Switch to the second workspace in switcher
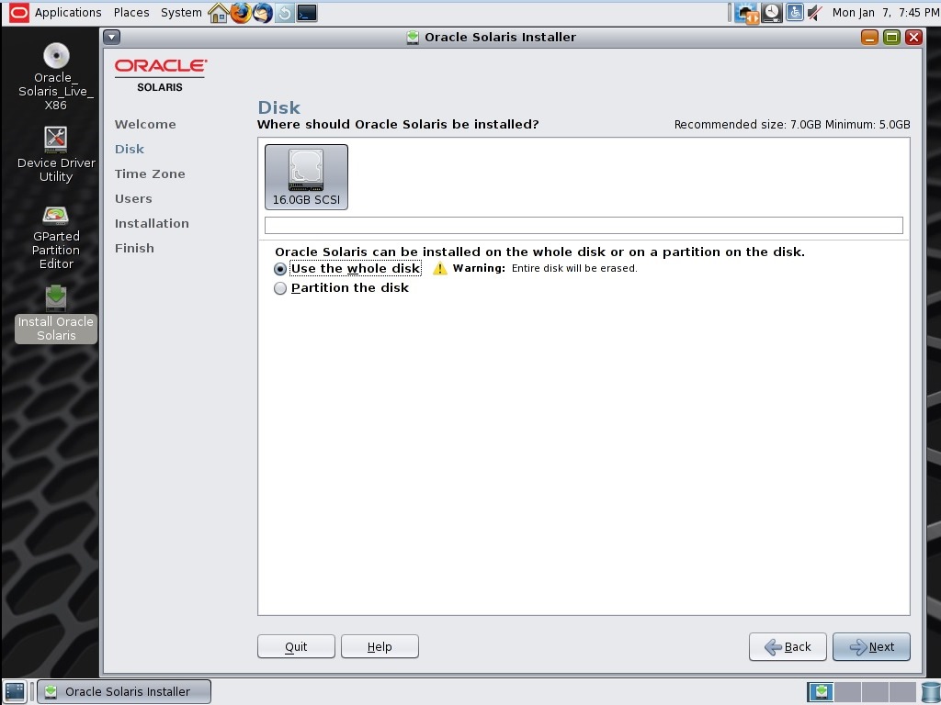The width and height of the screenshot is (941, 705). point(847,691)
